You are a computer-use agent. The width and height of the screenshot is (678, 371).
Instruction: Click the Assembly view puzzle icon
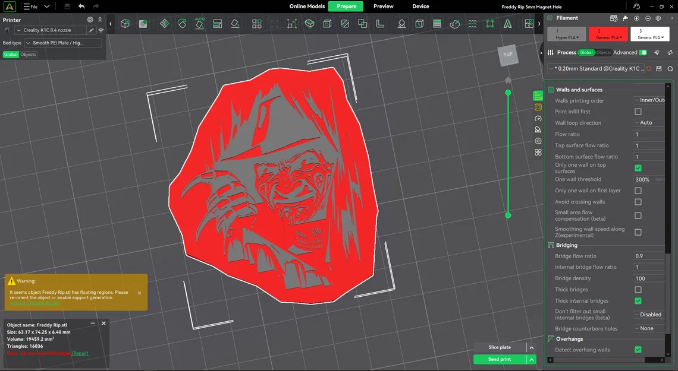tap(529, 24)
